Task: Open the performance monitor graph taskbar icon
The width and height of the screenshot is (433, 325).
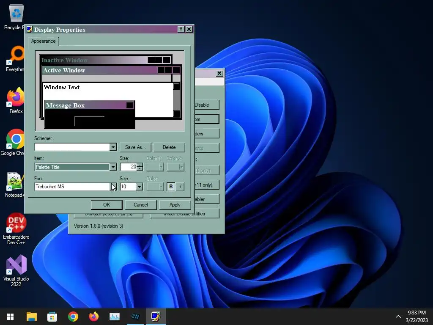Action: coord(115,317)
